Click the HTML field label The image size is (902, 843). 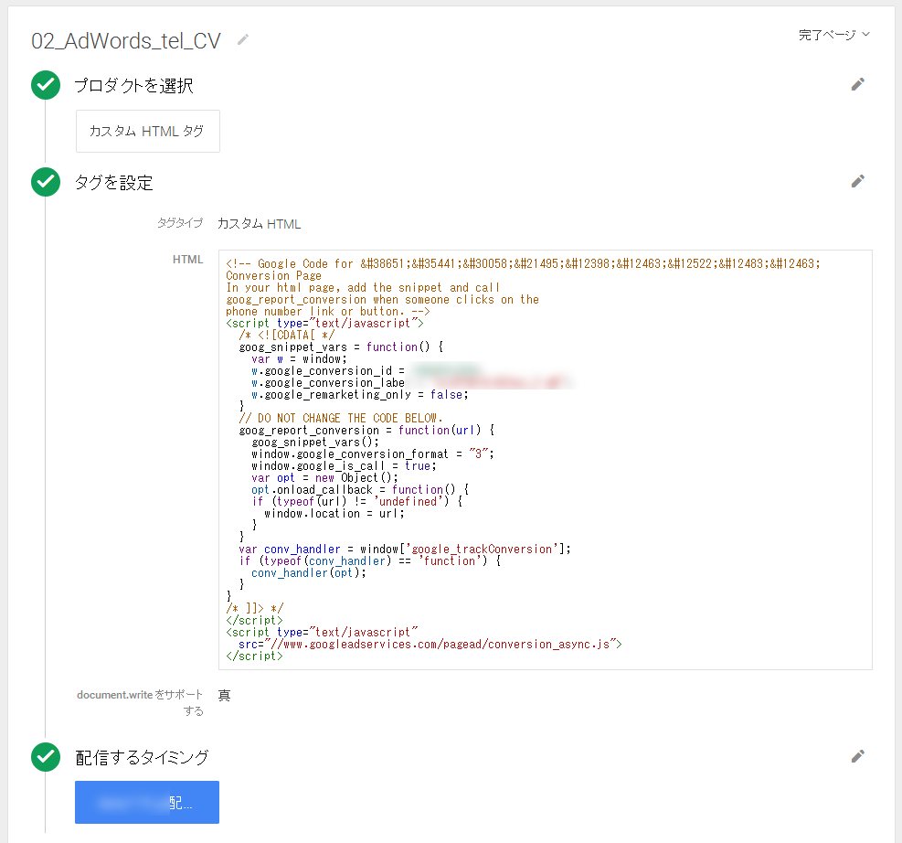pyautogui.click(x=187, y=260)
